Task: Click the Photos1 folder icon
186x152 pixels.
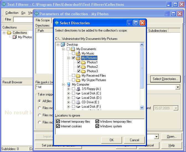Action: [x=83, y=62]
